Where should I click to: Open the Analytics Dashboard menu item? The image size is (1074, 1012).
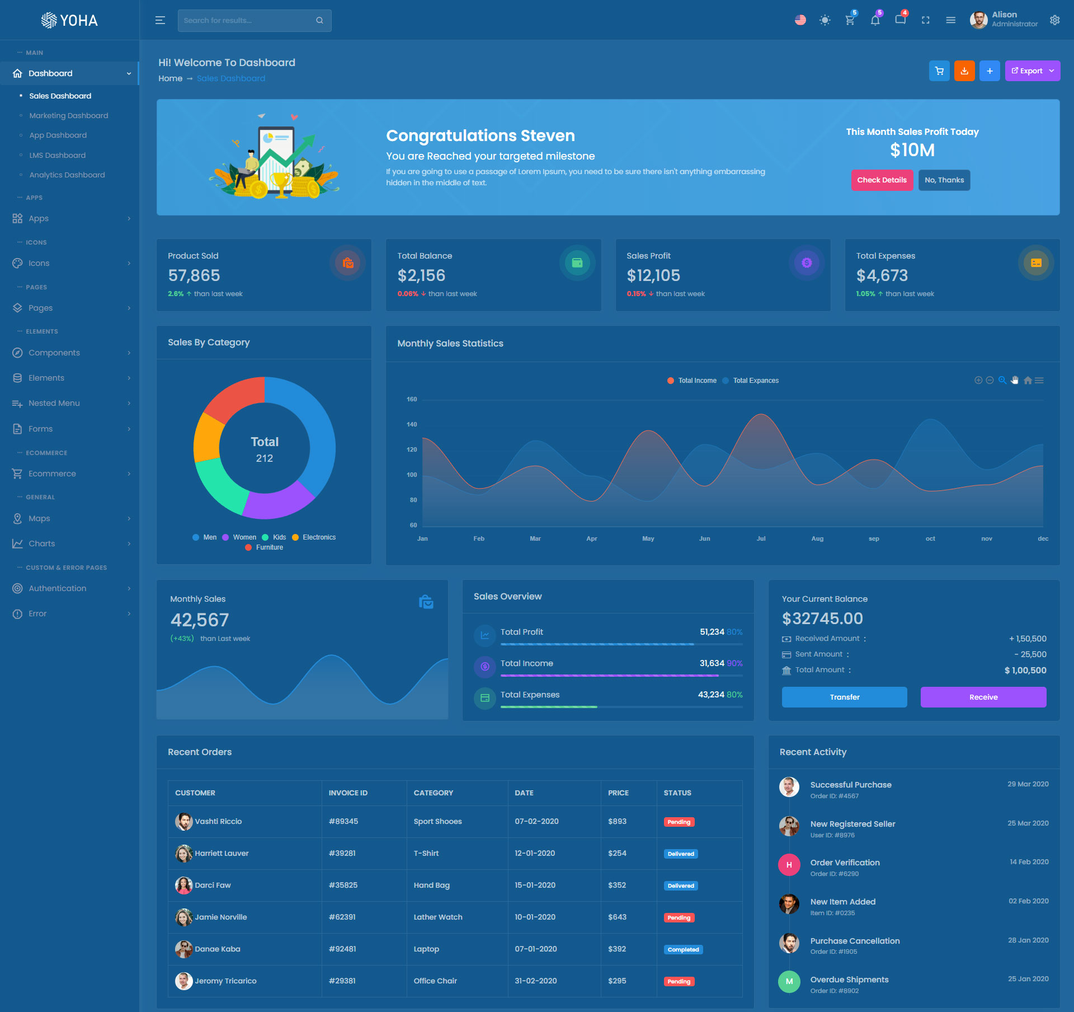(x=67, y=175)
